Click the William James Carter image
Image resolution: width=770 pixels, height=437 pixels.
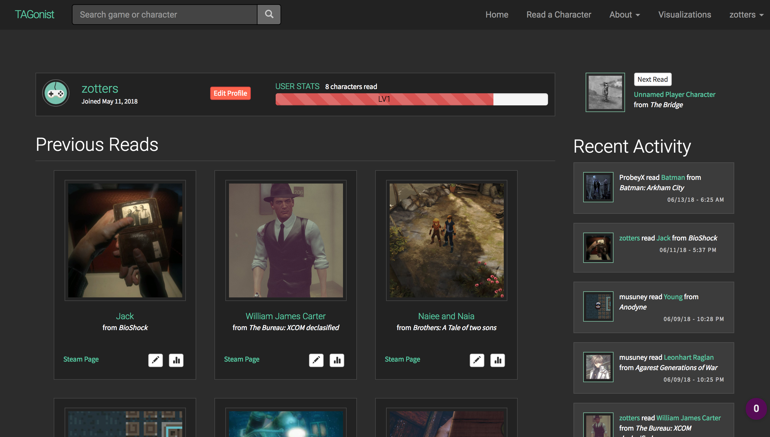(x=286, y=240)
